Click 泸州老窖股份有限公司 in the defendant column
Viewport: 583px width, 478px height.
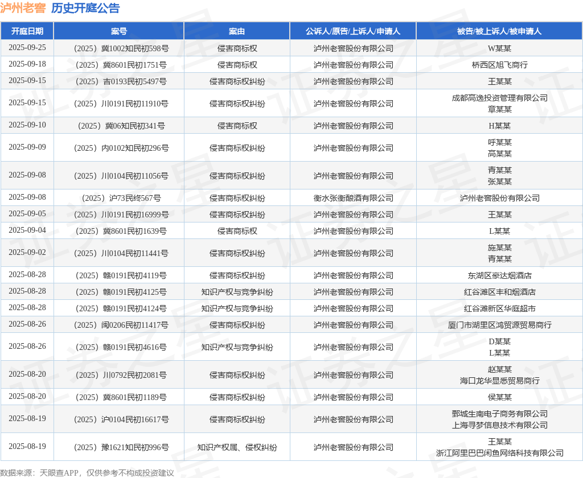499,198
